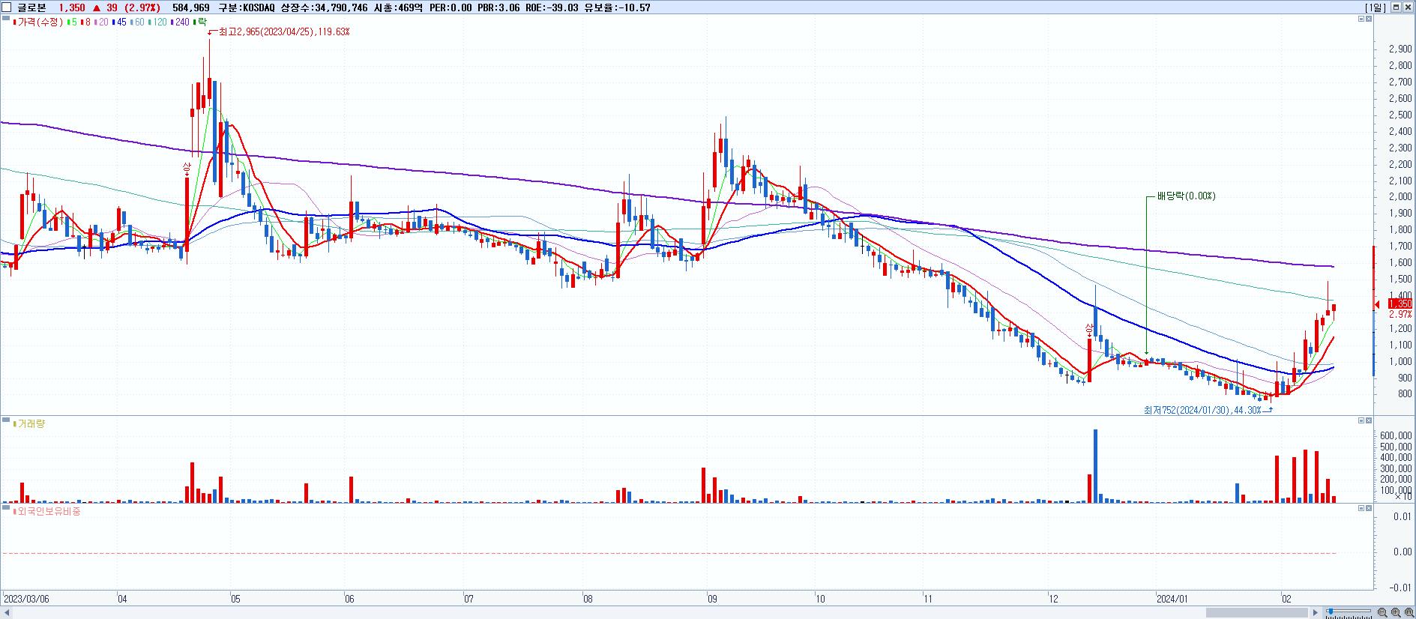Click the [1일] period label
1416x619 pixels.
tap(1376, 7)
